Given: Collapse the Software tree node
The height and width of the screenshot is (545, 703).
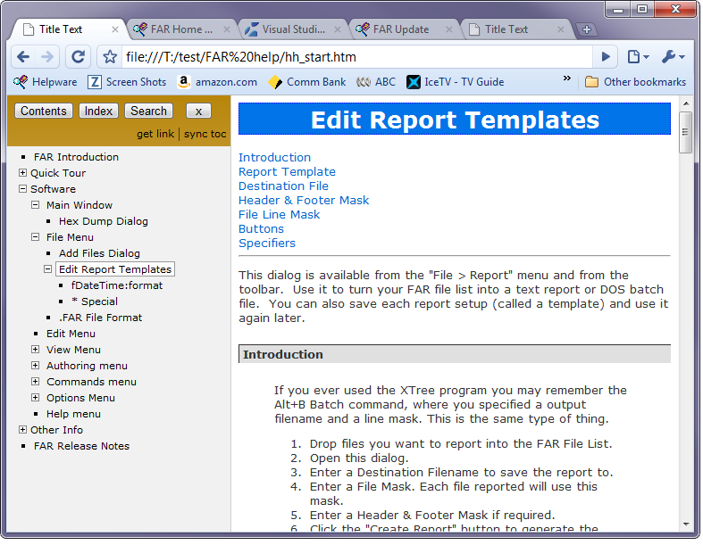Looking at the screenshot, I should click(x=23, y=189).
